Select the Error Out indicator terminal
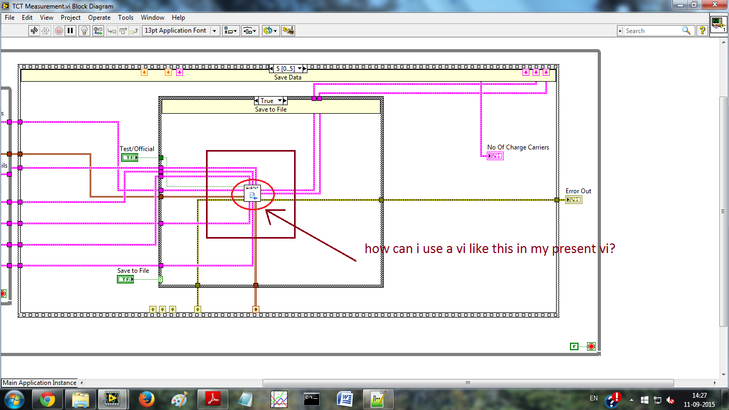Image resolution: width=729 pixels, height=410 pixels. point(574,199)
